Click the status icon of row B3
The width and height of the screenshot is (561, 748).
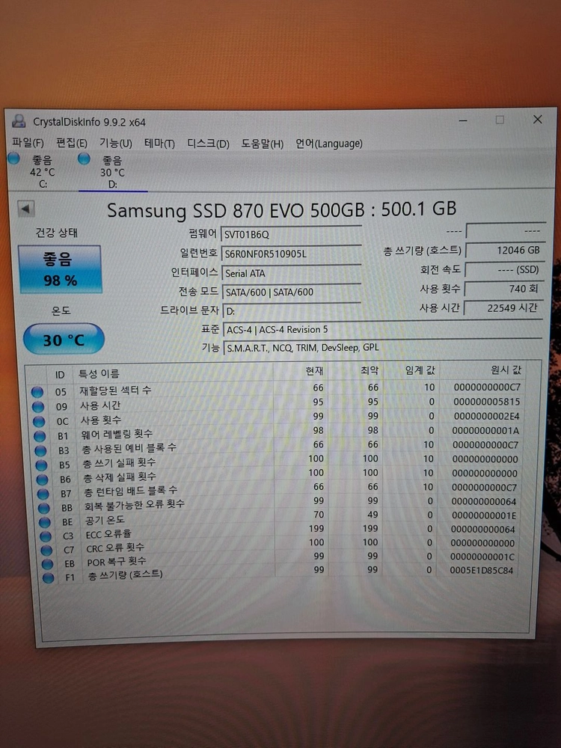[x=40, y=451]
